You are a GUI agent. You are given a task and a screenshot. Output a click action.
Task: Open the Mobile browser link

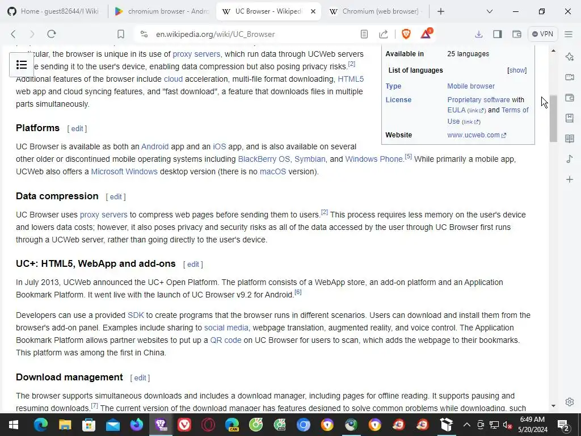coord(470,86)
